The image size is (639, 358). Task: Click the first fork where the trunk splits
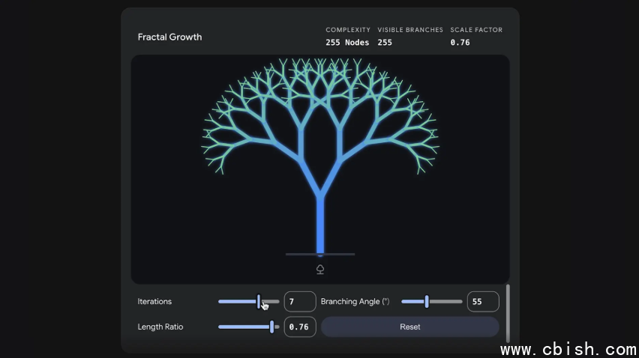[x=320, y=192]
